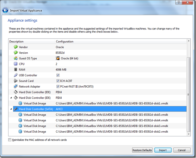Viewport: 196px width, 158px height.
Task: Select the Sound Card row label
Action: pos(26,81)
